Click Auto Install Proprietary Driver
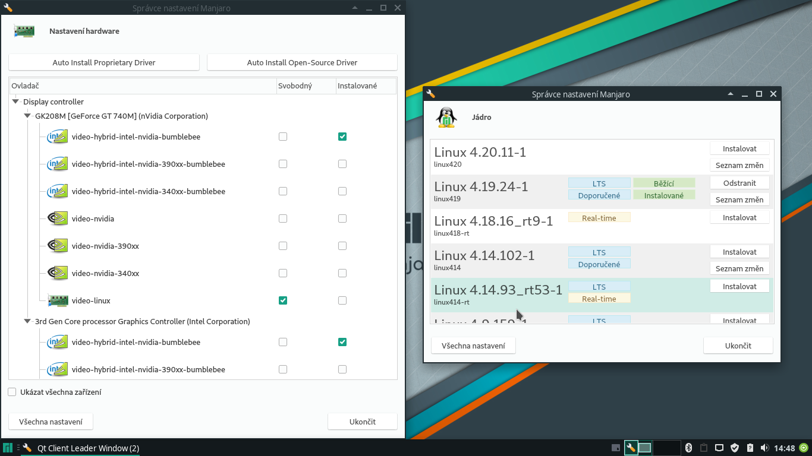This screenshot has height=456, width=812. tap(104, 62)
